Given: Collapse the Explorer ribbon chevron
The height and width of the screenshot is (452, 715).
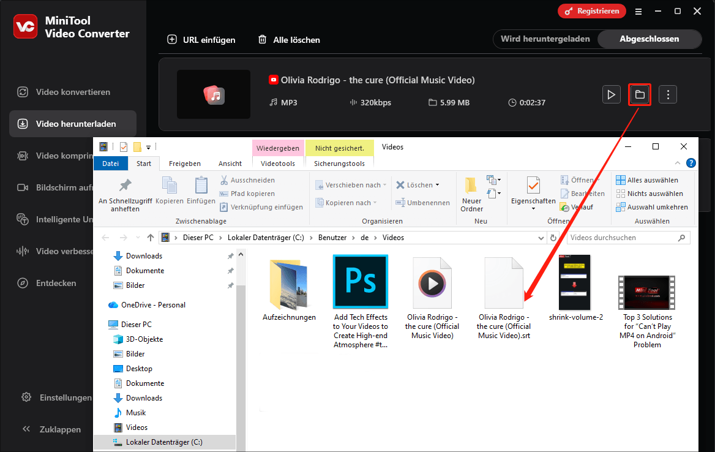Looking at the screenshot, I should 678,163.
